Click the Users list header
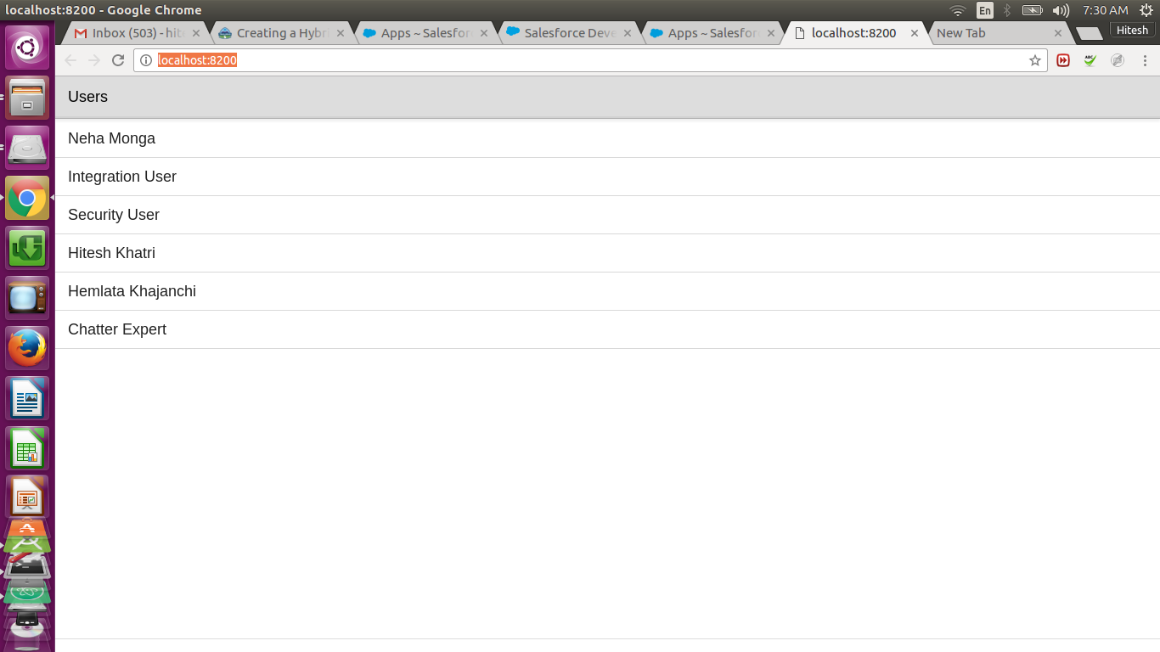Viewport: 1160px width, 652px height. (x=608, y=97)
